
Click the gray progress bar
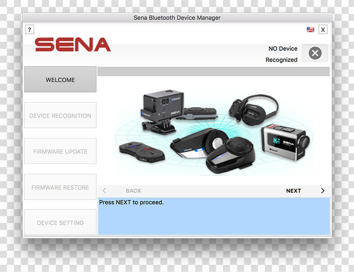[x=214, y=71]
